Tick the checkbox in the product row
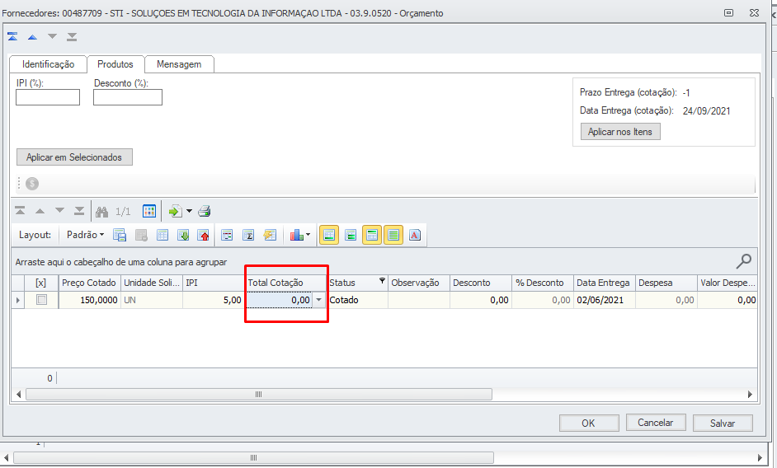 click(x=41, y=300)
